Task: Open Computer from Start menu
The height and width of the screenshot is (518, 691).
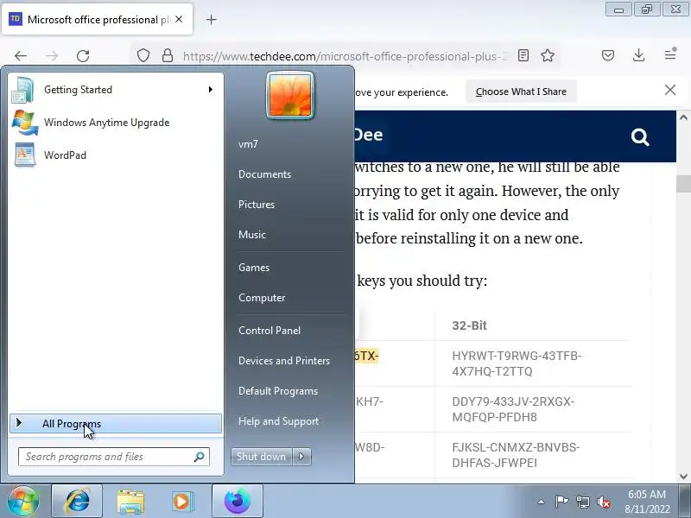Action: pos(262,298)
